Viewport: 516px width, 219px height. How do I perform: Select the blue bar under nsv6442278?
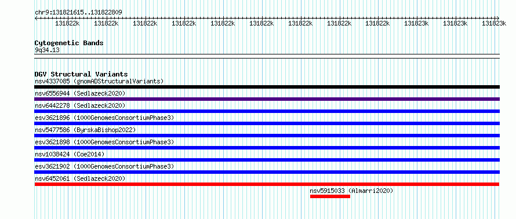[x=267, y=111]
